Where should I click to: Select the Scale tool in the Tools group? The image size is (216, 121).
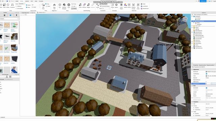click(x=4, y=5)
